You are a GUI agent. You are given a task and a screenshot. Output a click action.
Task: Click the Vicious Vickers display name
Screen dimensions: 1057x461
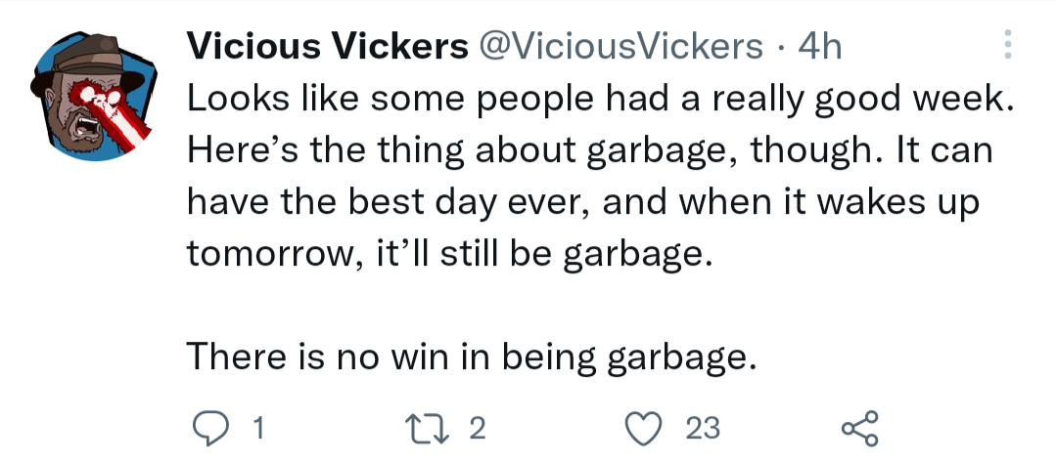click(328, 46)
